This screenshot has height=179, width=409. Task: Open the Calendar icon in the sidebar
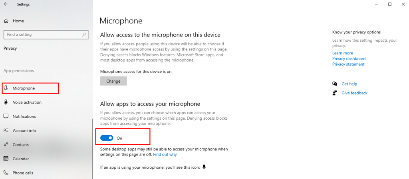[x=6, y=158]
